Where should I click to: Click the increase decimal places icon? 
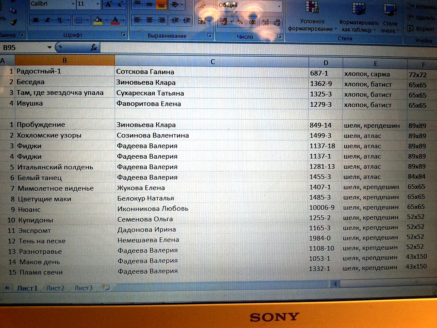266,22
